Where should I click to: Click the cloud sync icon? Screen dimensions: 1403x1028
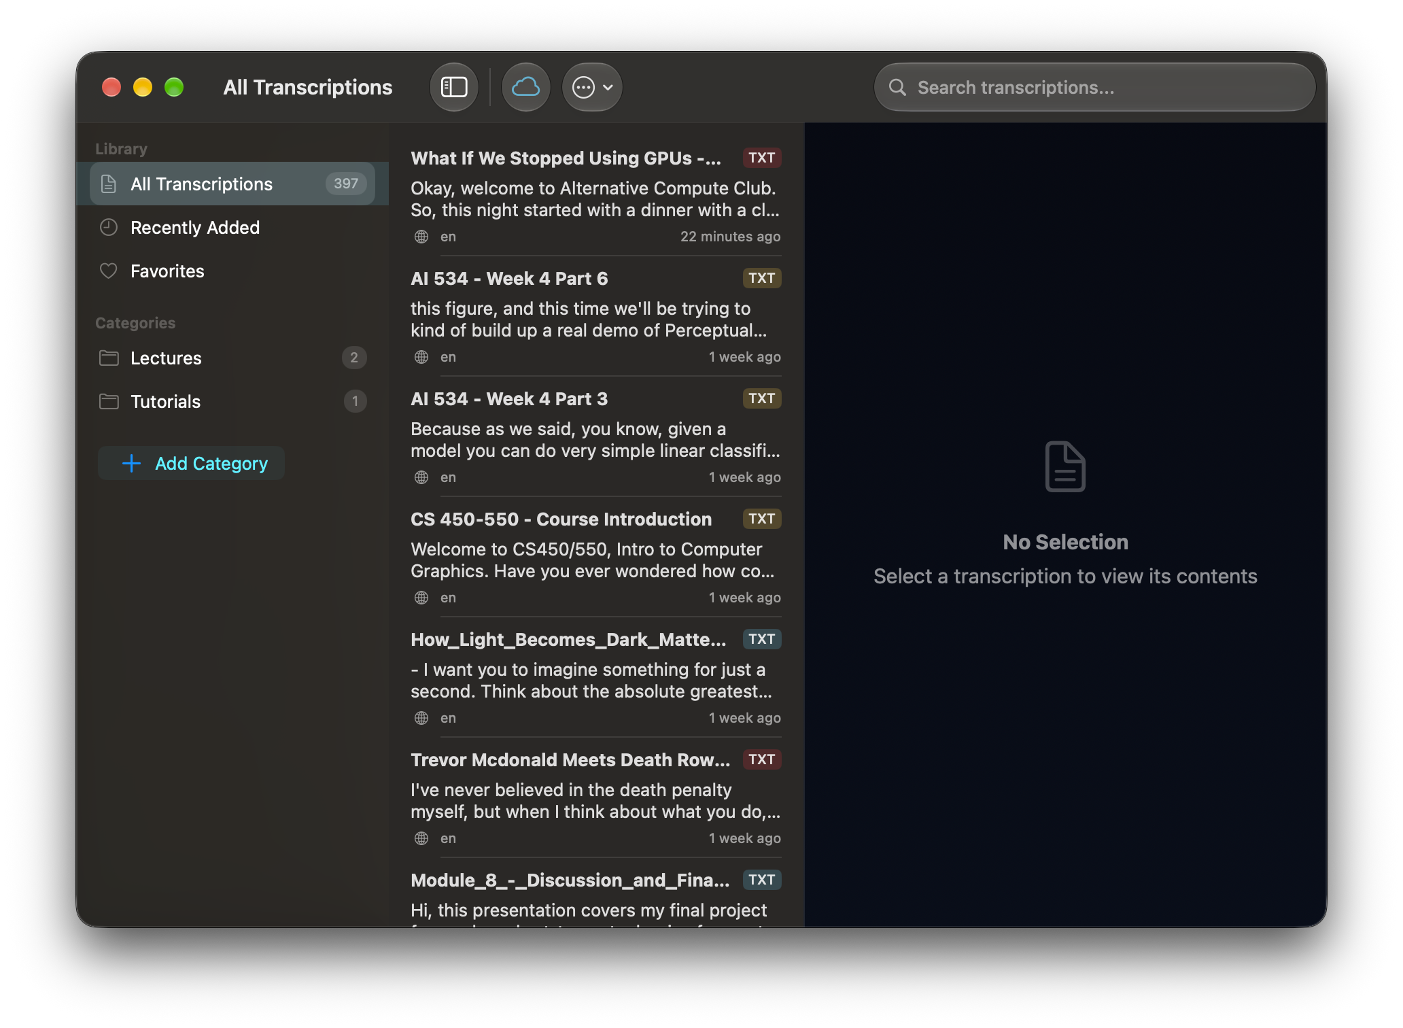[x=525, y=87]
